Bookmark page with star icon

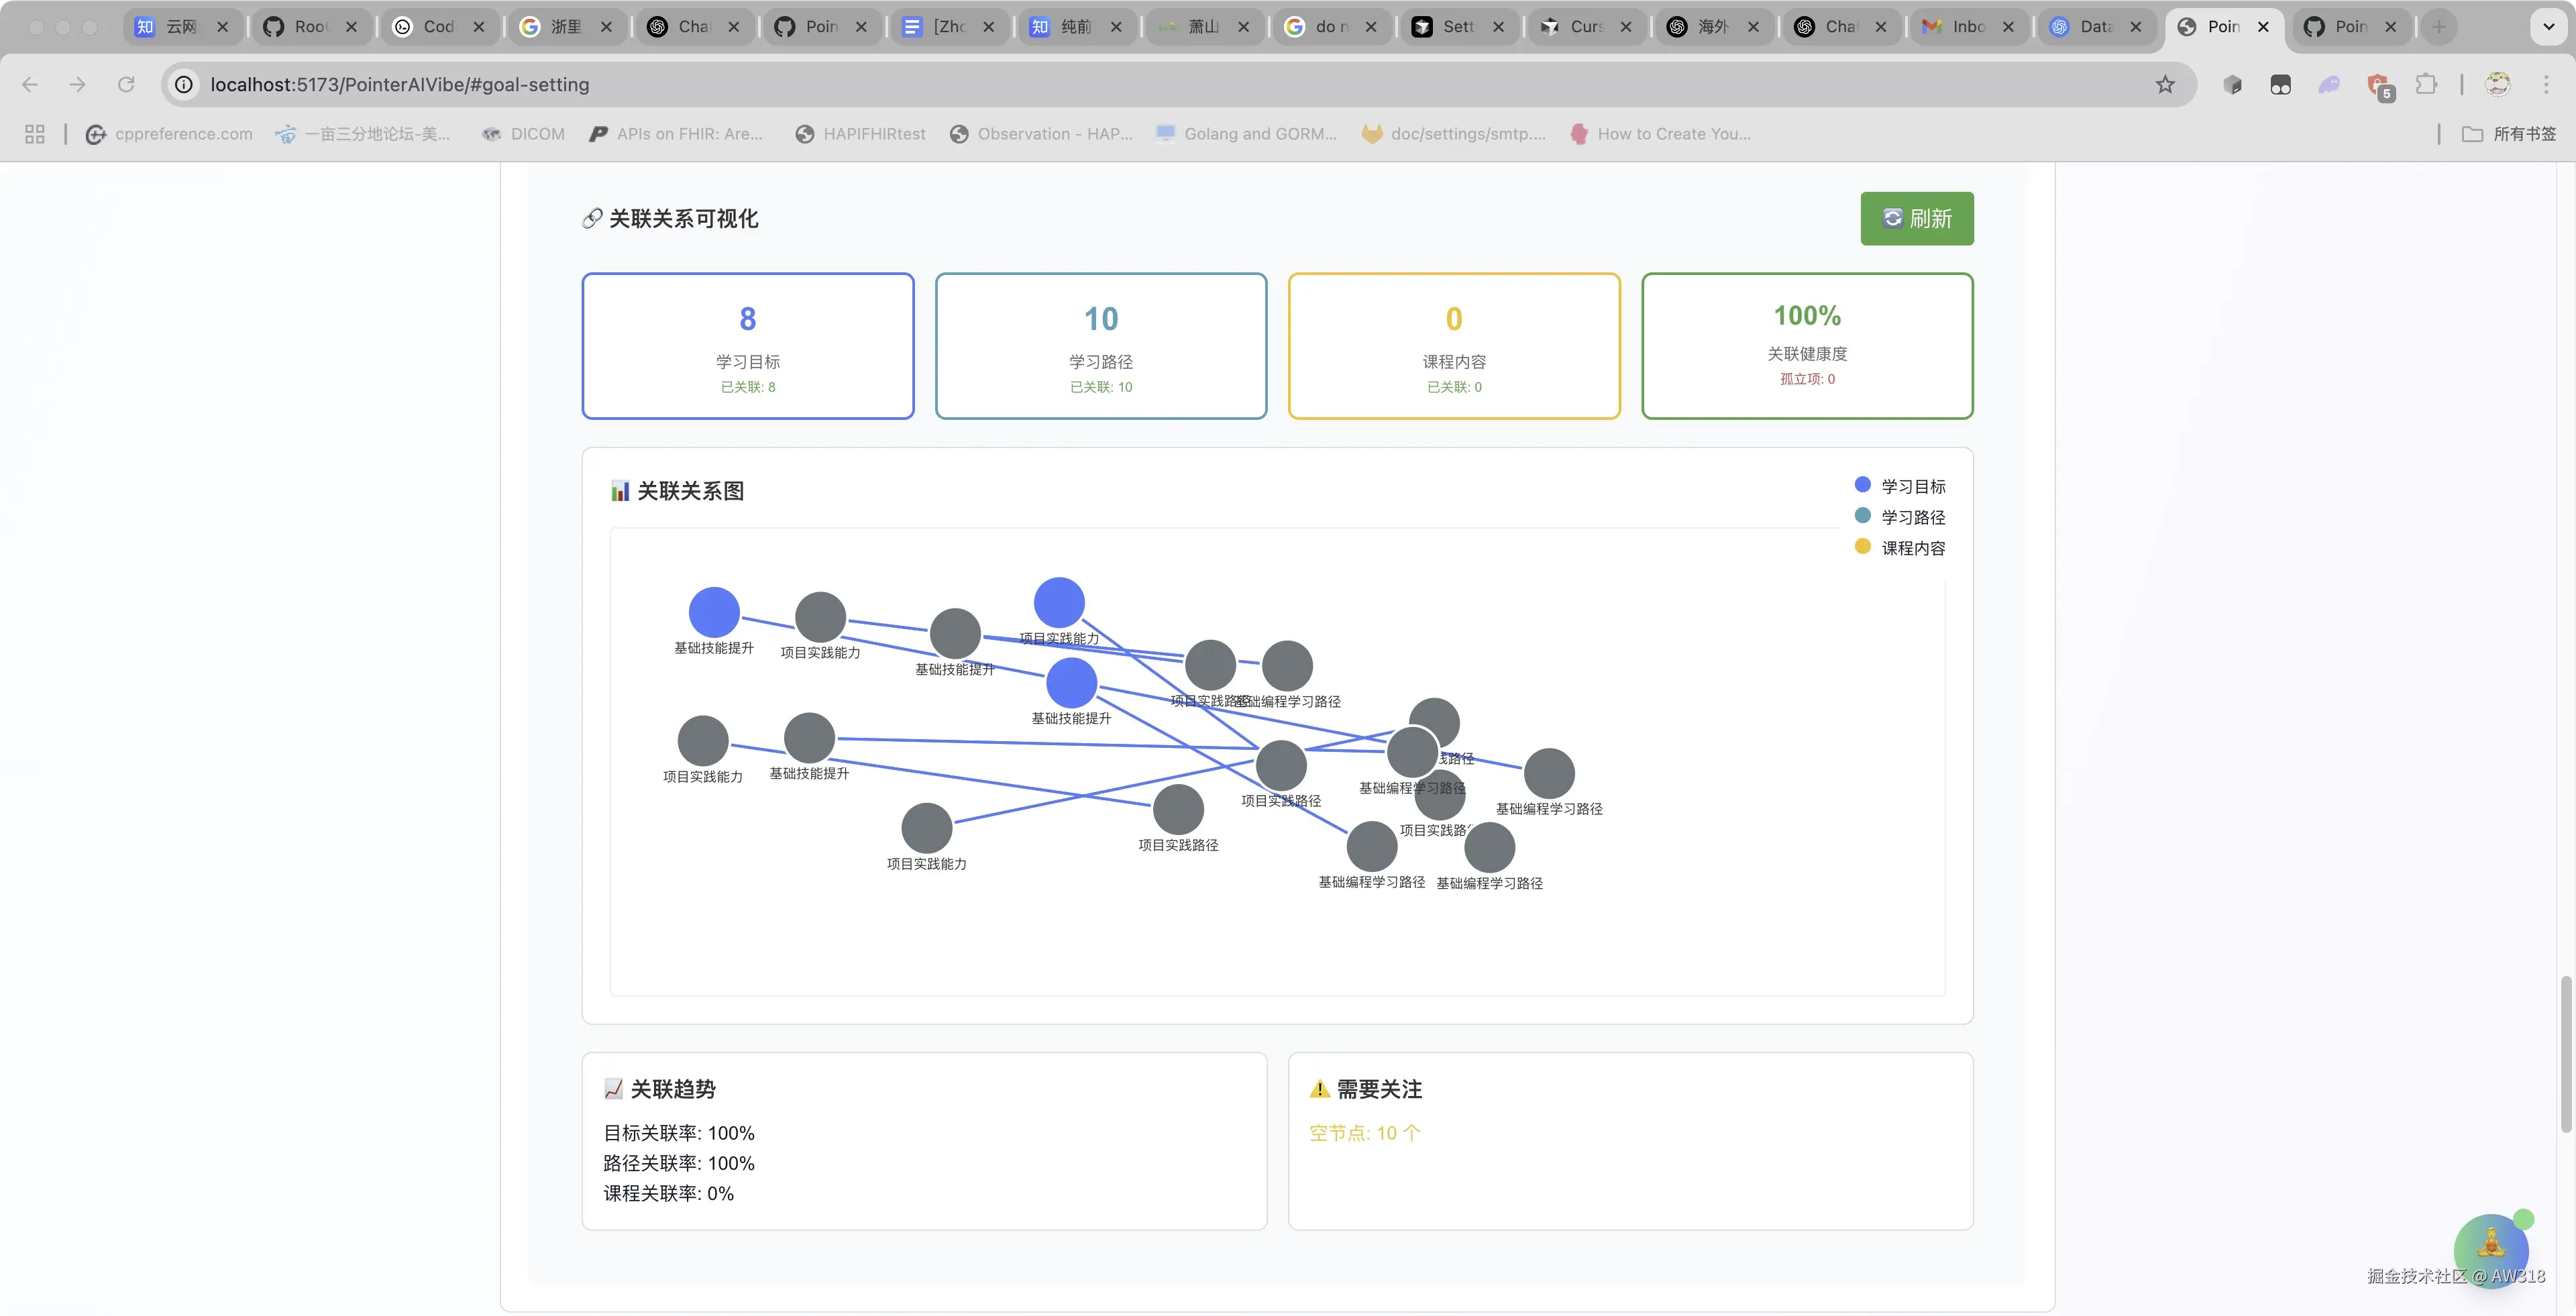[x=2165, y=85]
